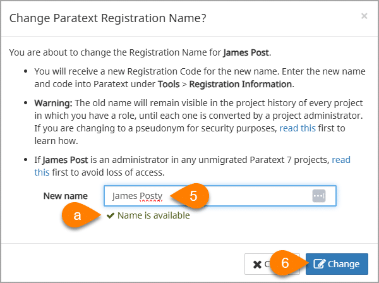Focus the New name input field

coord(208,196)
